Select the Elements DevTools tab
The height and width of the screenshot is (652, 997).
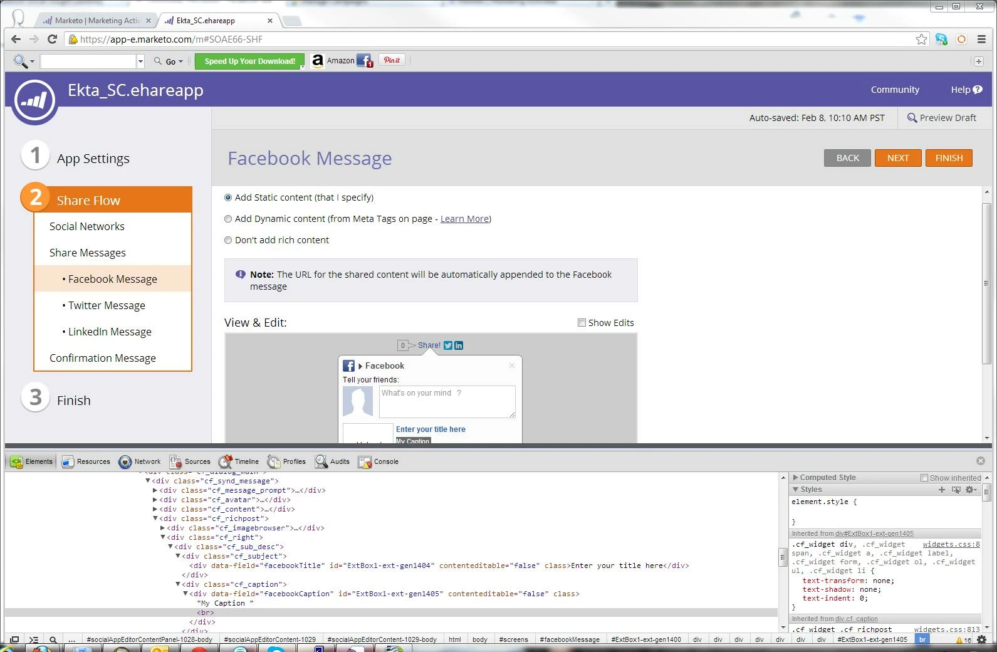pos(32,461)
